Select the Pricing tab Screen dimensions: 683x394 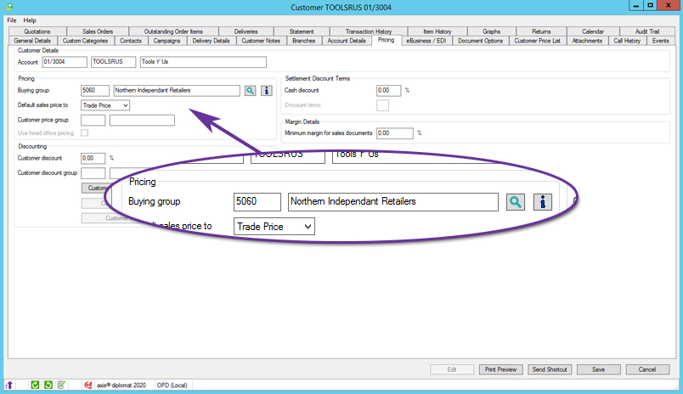(386, 40)
